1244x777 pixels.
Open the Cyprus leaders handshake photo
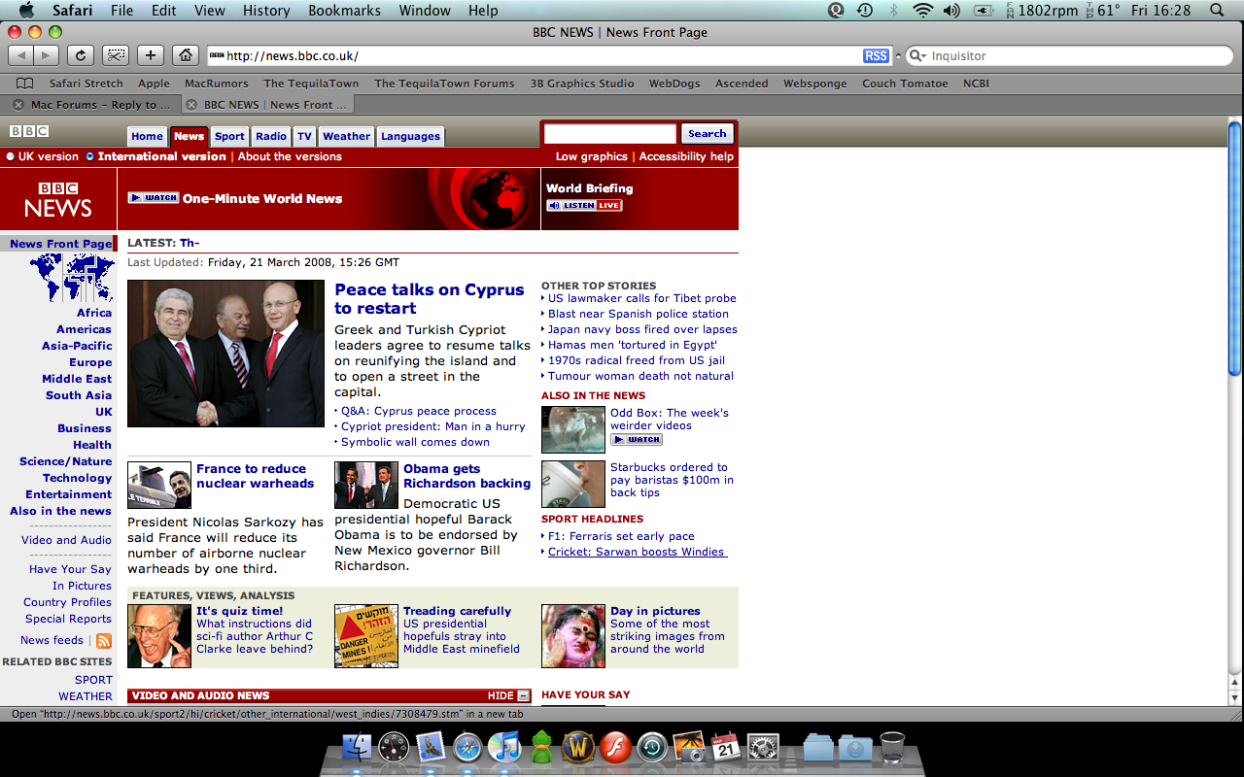pyautogui.click(x=225, y=354)
